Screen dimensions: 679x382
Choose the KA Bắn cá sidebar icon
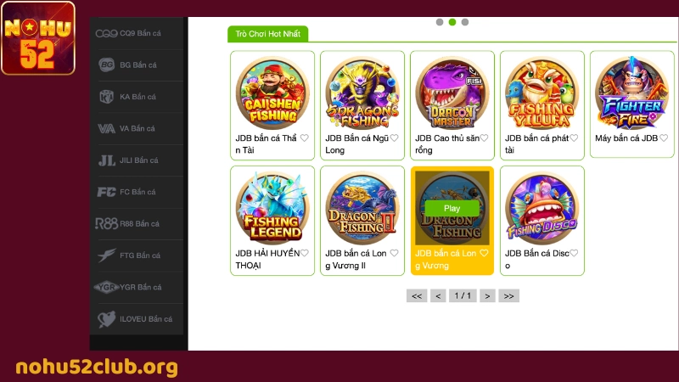(107, 97)
